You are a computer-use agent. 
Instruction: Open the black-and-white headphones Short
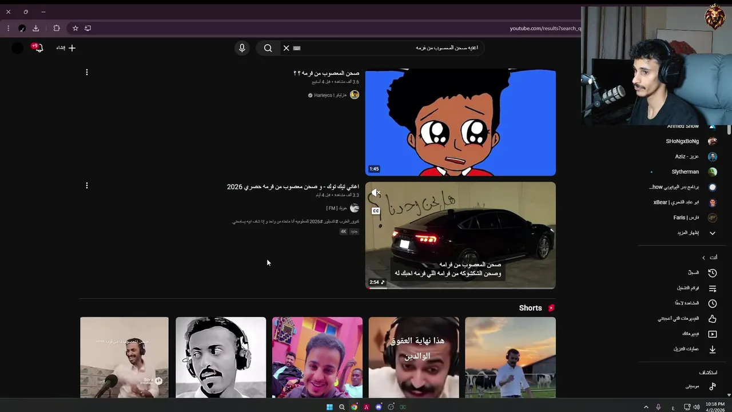(221, 358)
